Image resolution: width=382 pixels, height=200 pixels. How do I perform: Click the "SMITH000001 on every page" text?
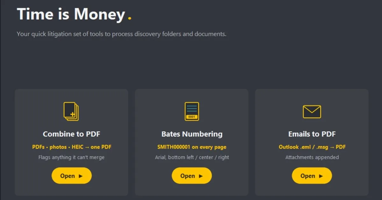point(192,147)
